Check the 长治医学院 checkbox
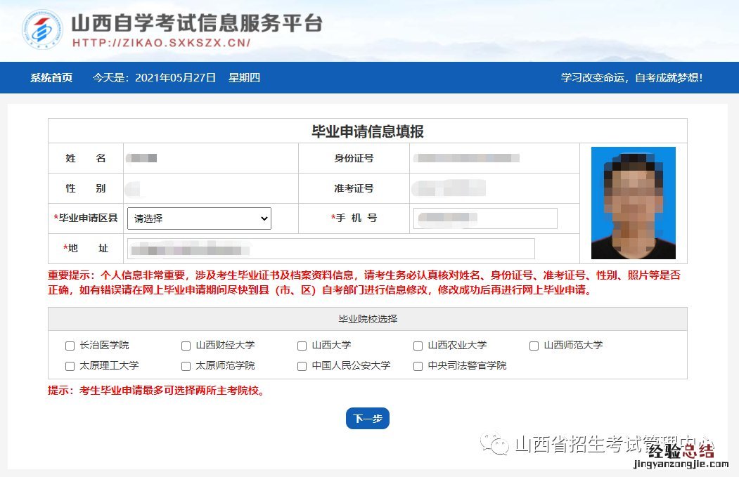 click(x=70, y=346)
